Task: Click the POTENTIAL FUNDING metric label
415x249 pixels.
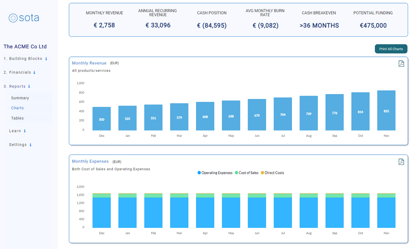Action: click(x=373, y=13)
